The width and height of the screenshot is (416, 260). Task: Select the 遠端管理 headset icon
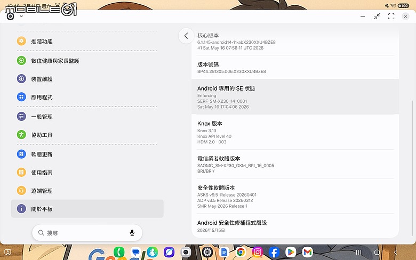[x=21, y=191]
